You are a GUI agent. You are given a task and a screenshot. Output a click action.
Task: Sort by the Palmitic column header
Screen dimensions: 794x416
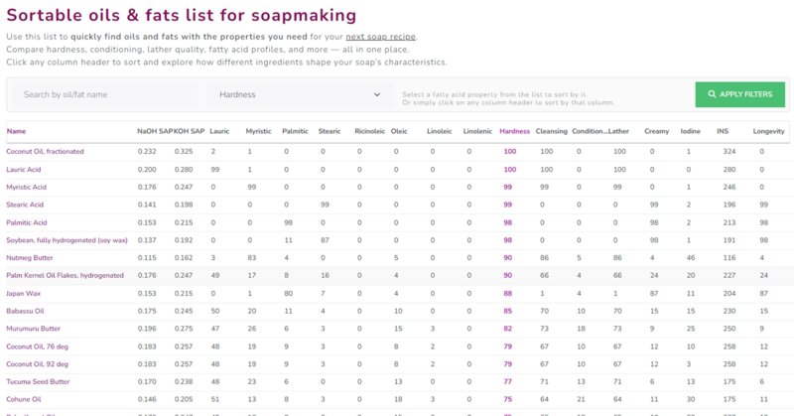295,131
